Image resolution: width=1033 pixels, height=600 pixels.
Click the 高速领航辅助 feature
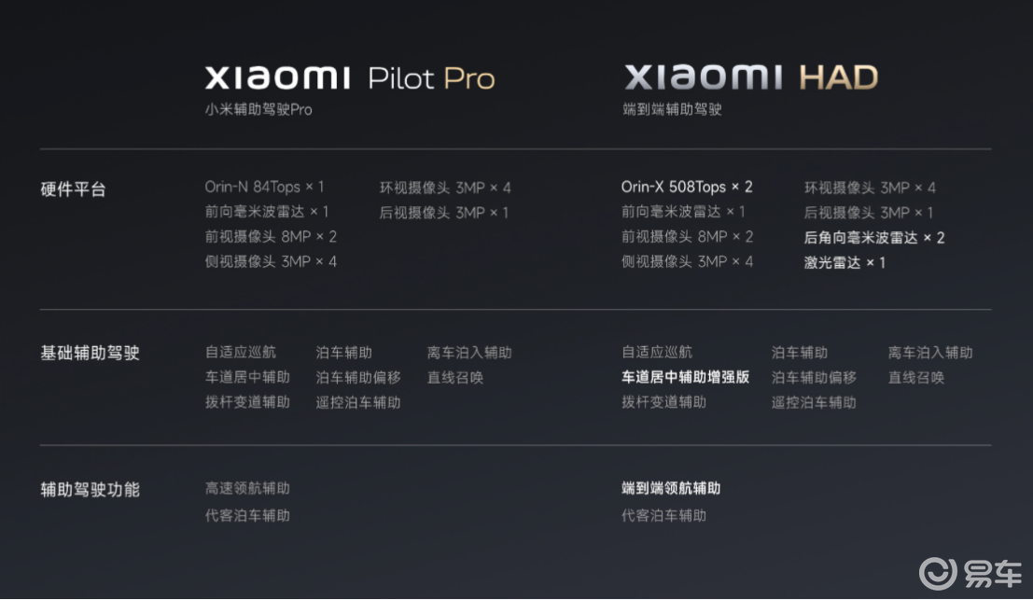pos(247,488)
